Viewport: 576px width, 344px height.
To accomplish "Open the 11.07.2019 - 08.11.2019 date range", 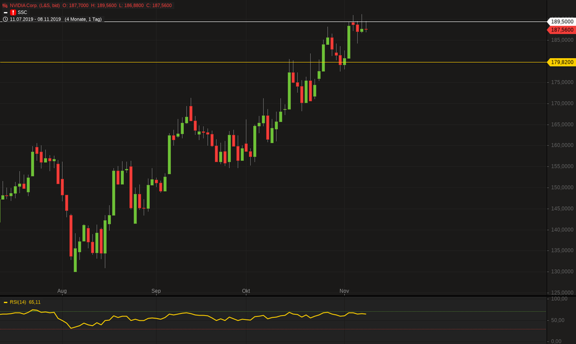I will [35, 19].
